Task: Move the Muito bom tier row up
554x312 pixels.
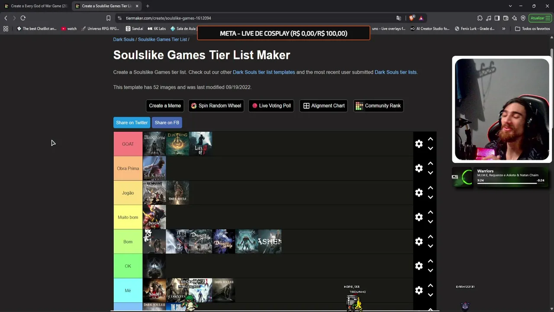Action: point(430,212)
